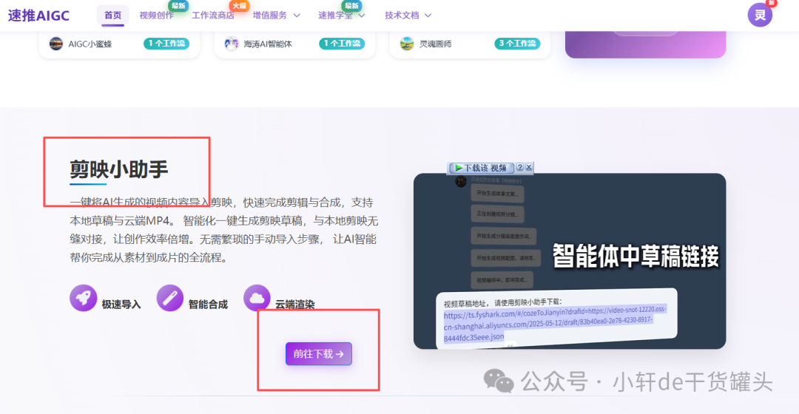The height and width of the screenshot is (414, 799).
Task: Click the 智能合成 pen icon
Action: pos(169,298)
